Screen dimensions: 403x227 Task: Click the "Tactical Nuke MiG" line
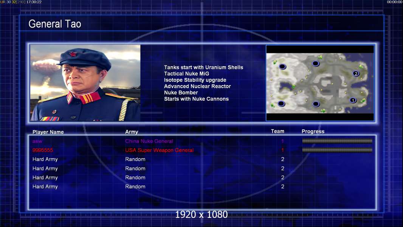click(x=187, y=73)
